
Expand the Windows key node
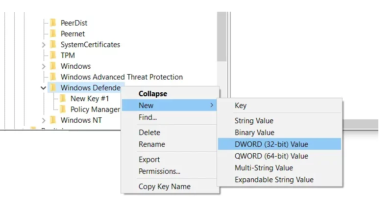click(x=44, y=66)
